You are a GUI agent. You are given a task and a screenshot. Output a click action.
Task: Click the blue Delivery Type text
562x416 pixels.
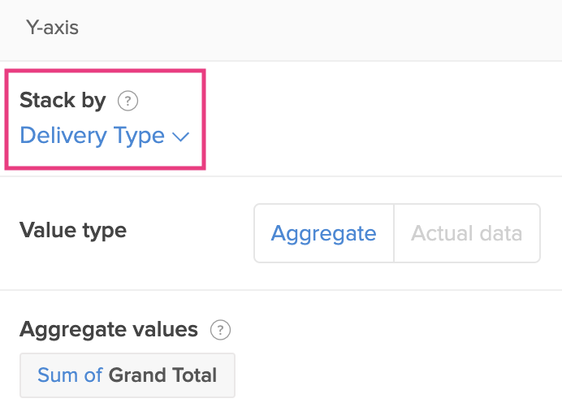pyautogui.click(x=92, y=136)
